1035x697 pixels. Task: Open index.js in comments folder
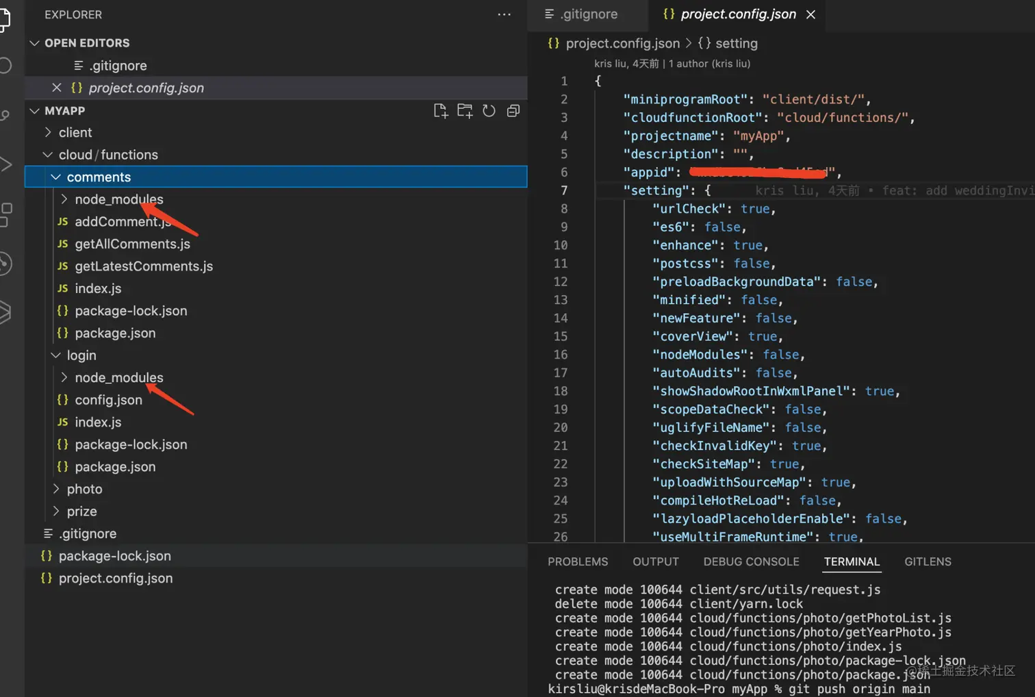[x=99, y=288]
